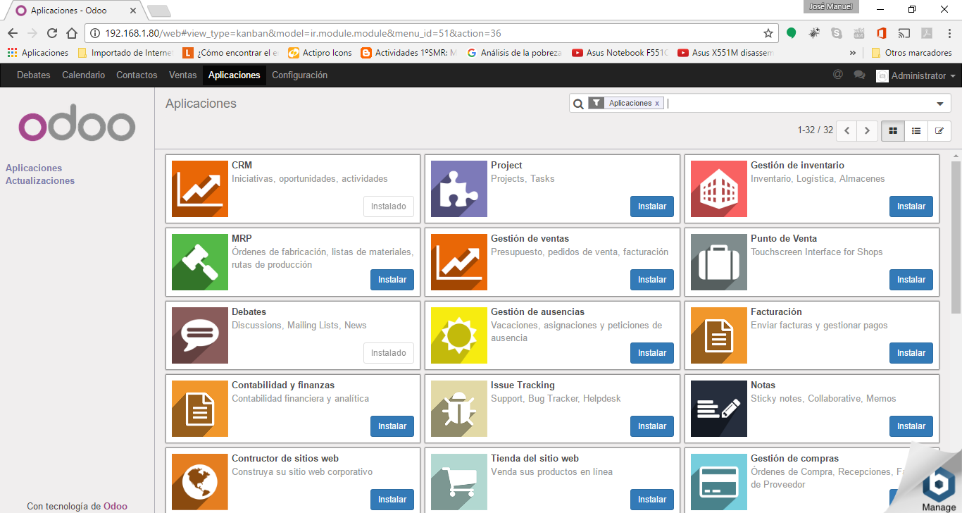Expand the search options dropdown arrow
This screenshot has width=962, height=513.
(x=939, y=104)
